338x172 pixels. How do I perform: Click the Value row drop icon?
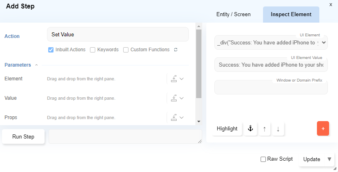[x=174, y=98]
